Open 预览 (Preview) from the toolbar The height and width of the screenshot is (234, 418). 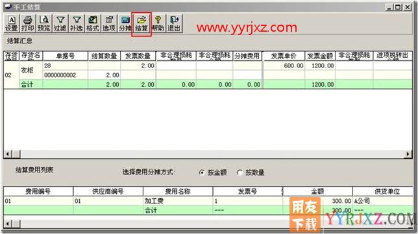tap(43, 23)
